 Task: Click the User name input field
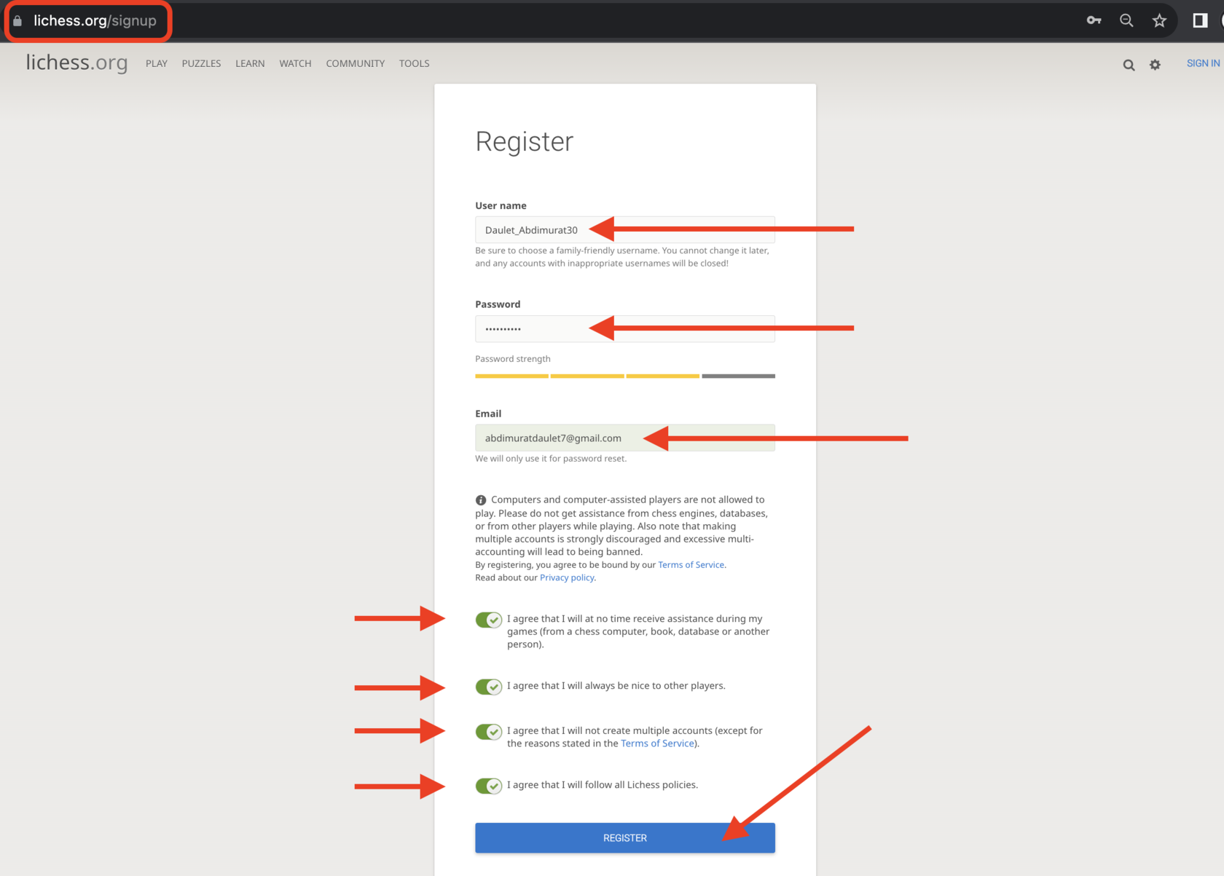tap(625, 230)
